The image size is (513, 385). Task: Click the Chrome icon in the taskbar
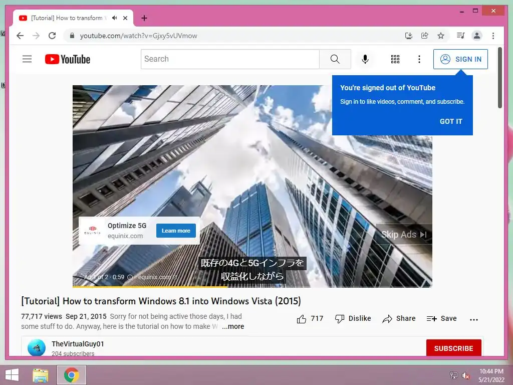[72, 375]
